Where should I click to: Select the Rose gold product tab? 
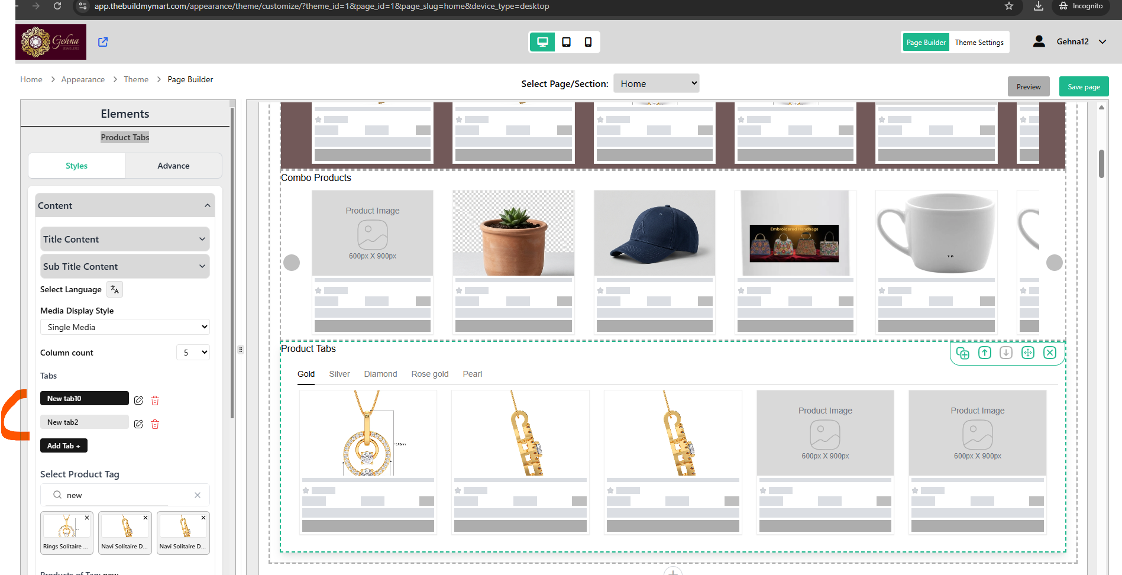430,374
